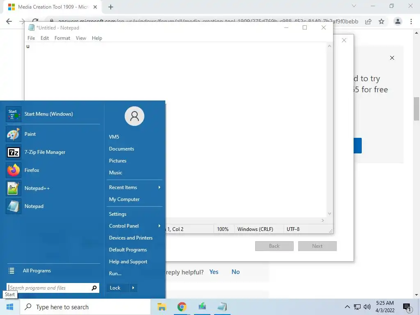
Task: Click the user account avatar picture
Action: (135, 116)
